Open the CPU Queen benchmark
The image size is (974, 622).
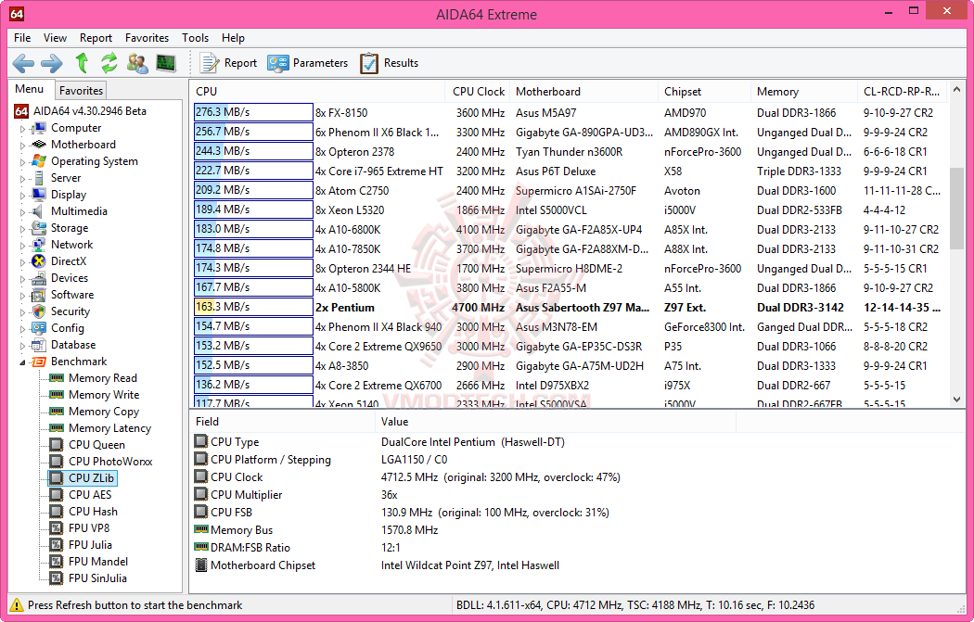tap(96, 445)
